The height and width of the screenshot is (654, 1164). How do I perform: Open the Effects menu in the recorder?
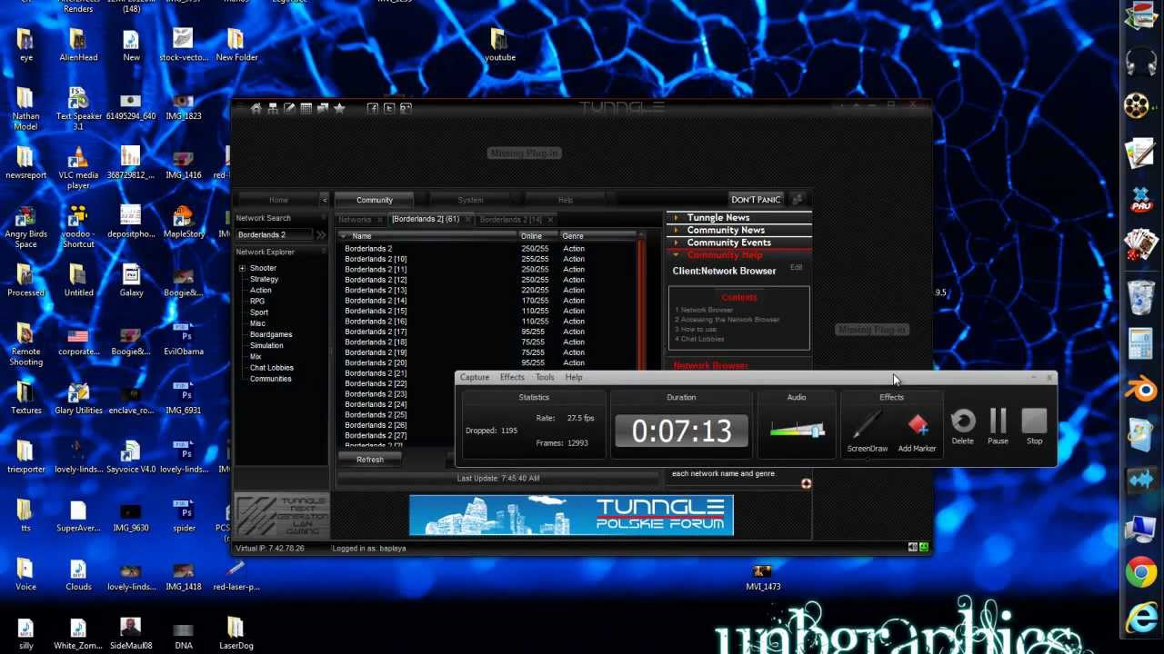click(x=512, y=377)
